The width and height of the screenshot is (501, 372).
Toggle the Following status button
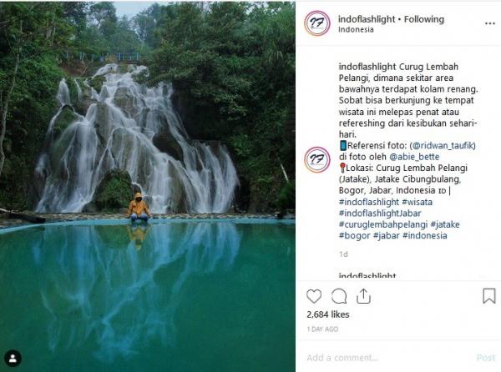(424, 18)
